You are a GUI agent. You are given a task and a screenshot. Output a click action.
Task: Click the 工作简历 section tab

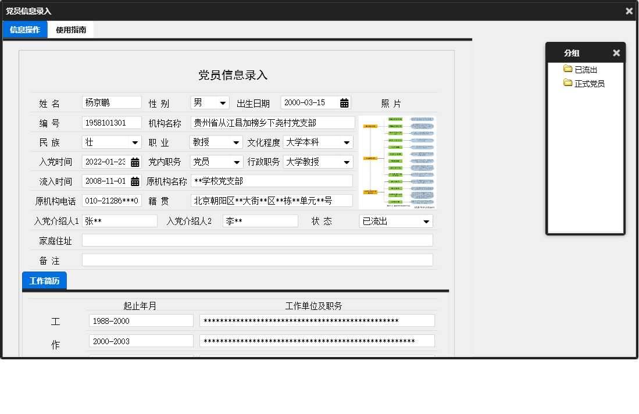(44, 280)
